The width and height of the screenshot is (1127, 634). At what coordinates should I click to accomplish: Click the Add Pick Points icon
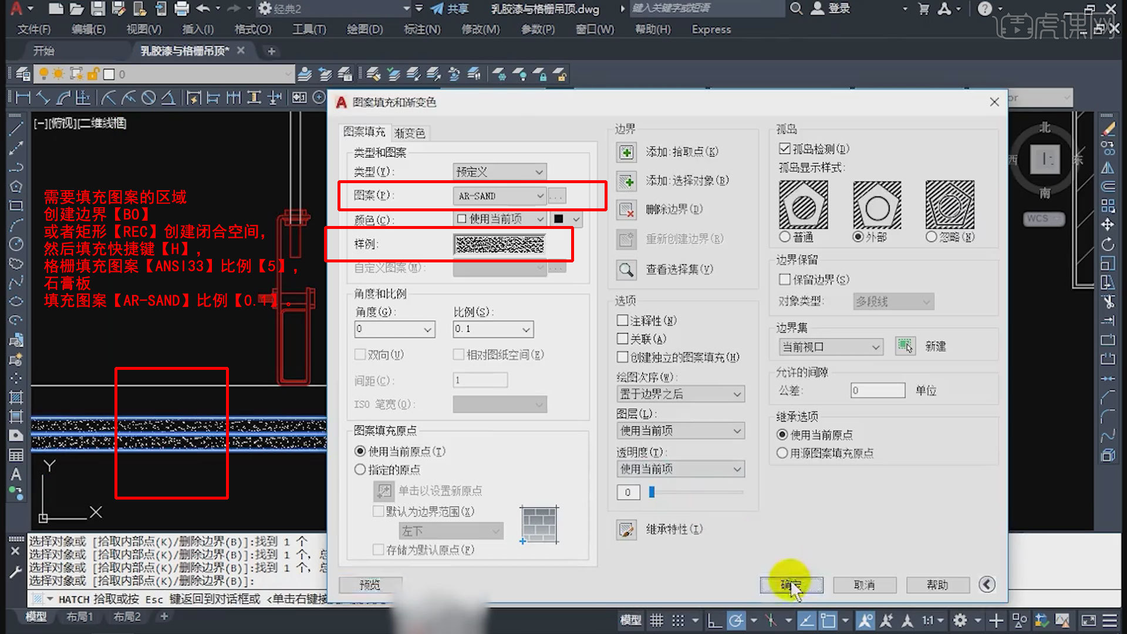(626, 152)
